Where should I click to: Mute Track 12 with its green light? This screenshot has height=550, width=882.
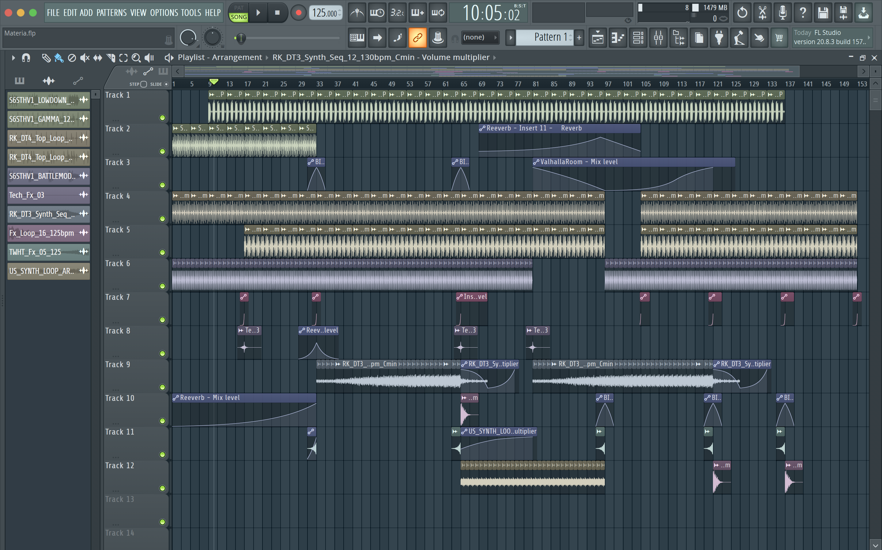pos(163,488)
